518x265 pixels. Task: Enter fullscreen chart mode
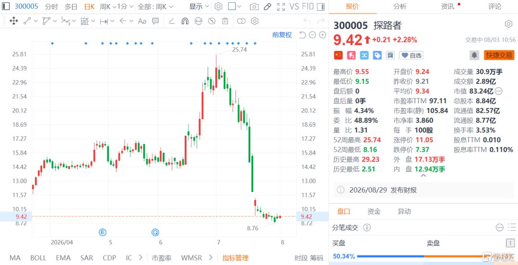pyautogui.click(x=281, y=7)
